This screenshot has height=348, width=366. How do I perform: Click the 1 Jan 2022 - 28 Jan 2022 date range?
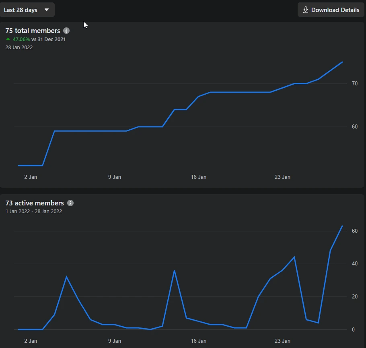pos(34,211)
